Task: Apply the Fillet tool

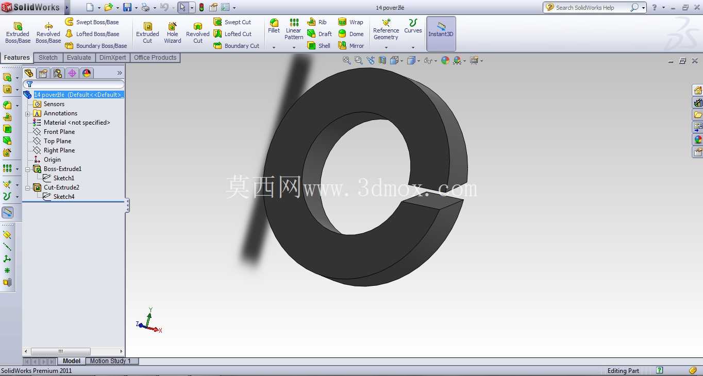Action: click(274, 26)
